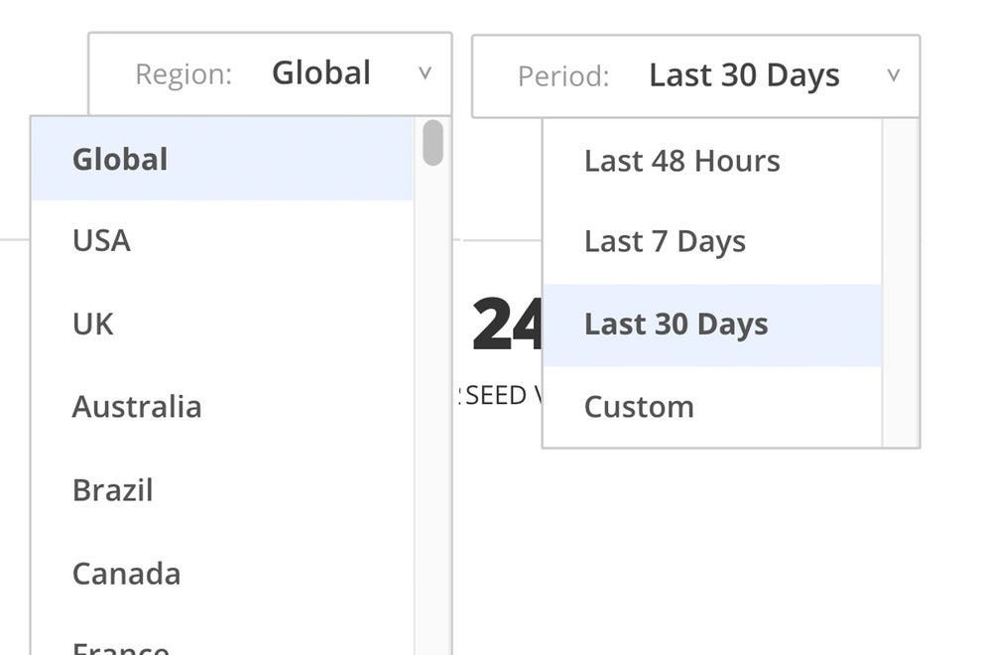Choose Last 48 Hours period

coord(680,161)
